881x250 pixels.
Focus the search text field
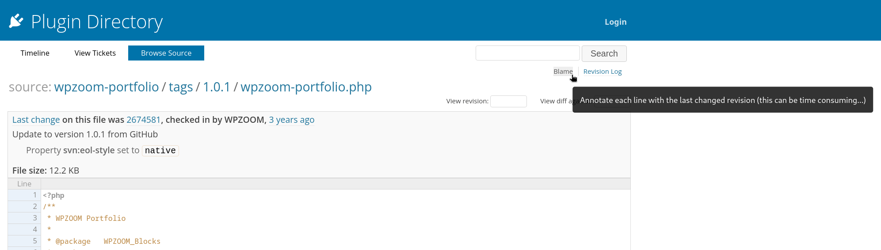click(527, 53)
